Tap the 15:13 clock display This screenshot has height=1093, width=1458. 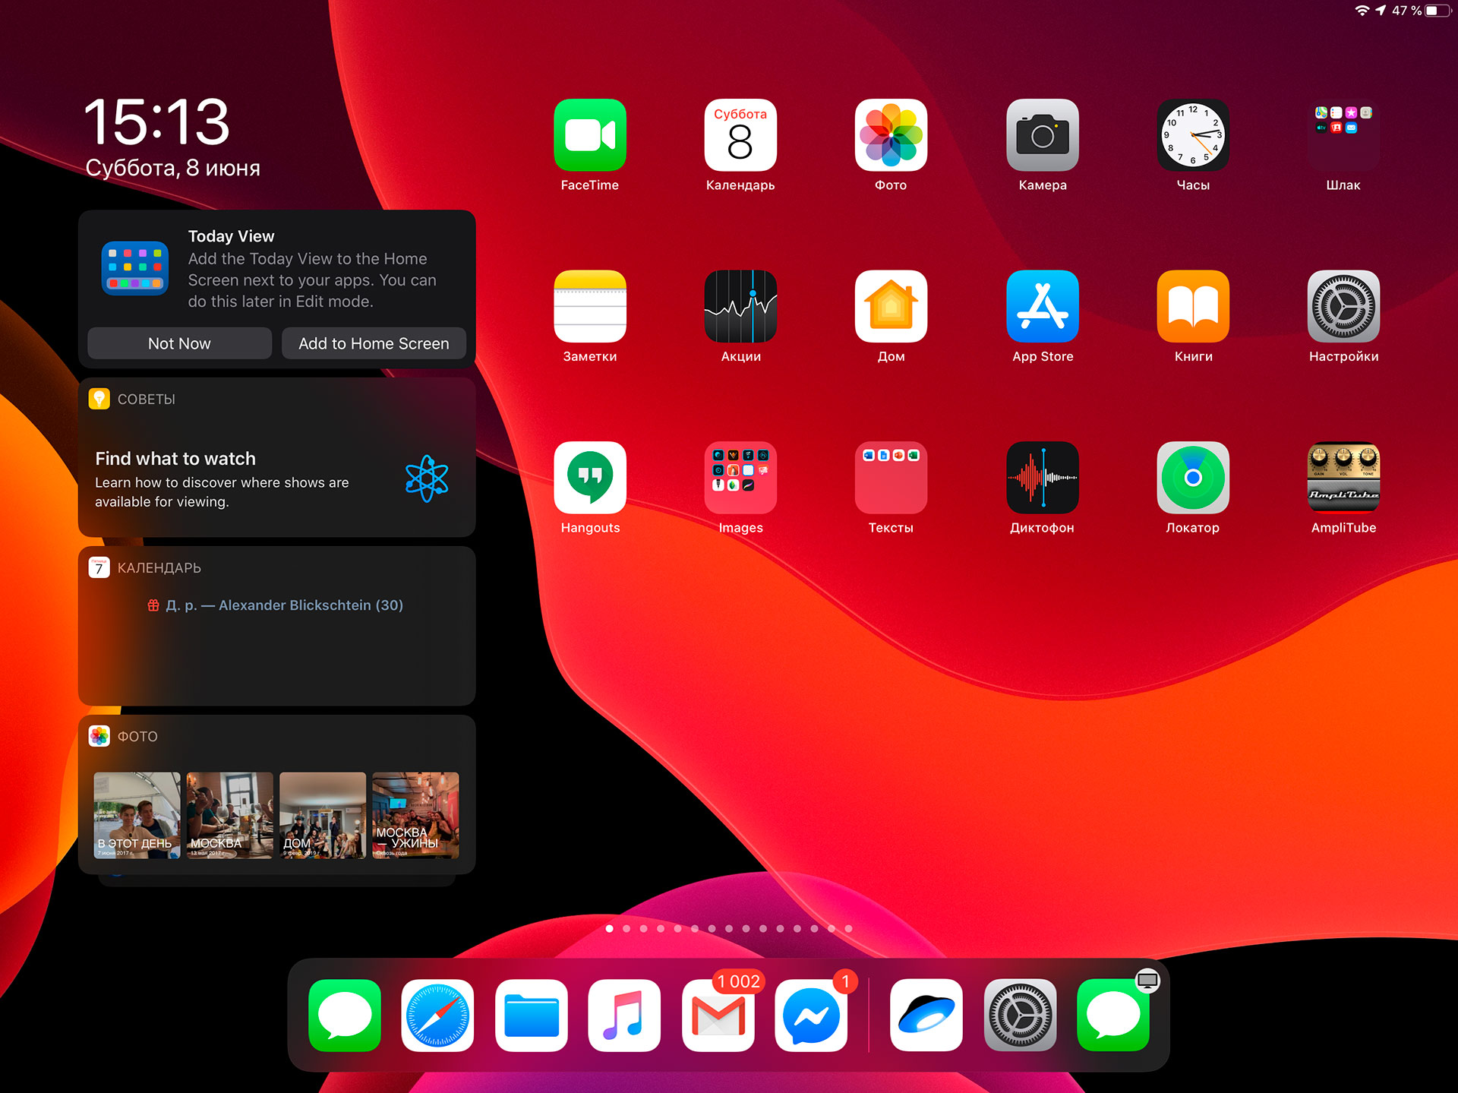(156, 122)
